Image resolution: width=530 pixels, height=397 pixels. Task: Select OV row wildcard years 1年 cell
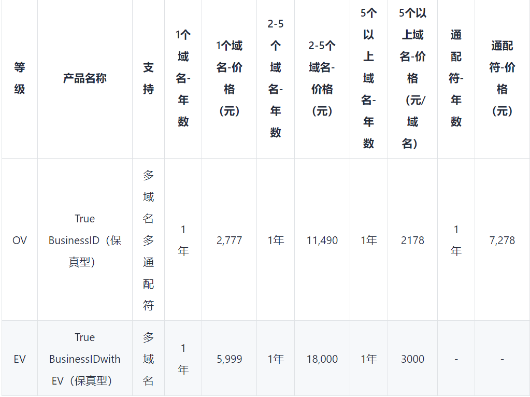point(456,240)
